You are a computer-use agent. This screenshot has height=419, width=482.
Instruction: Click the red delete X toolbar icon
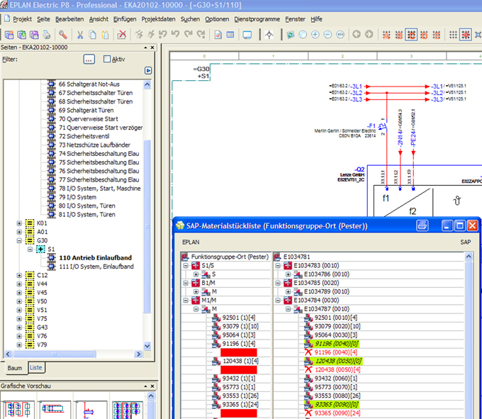coord(122,34)
